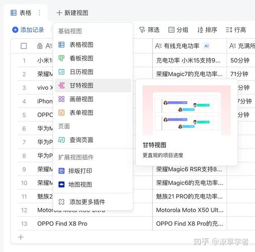Click the 新建视图 button
The height and width of the screenshot is (252, 255).
72,13
